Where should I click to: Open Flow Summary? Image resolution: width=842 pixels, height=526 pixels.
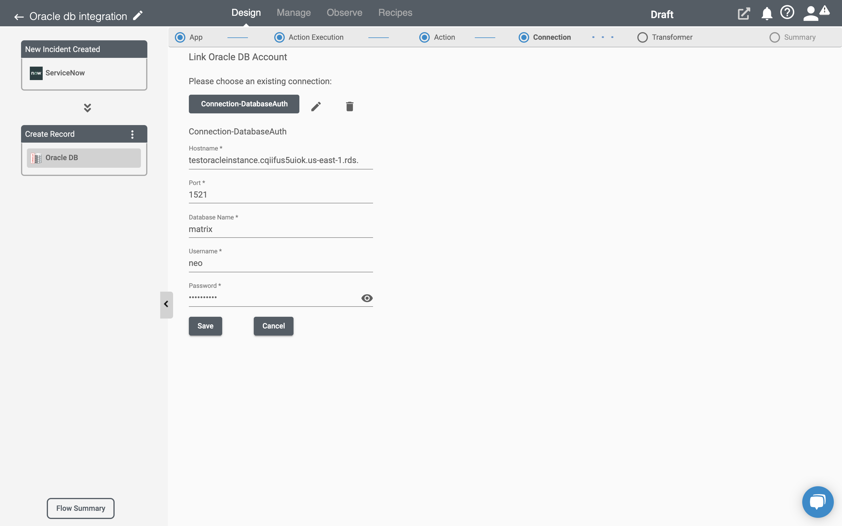(x=81, y=508)
